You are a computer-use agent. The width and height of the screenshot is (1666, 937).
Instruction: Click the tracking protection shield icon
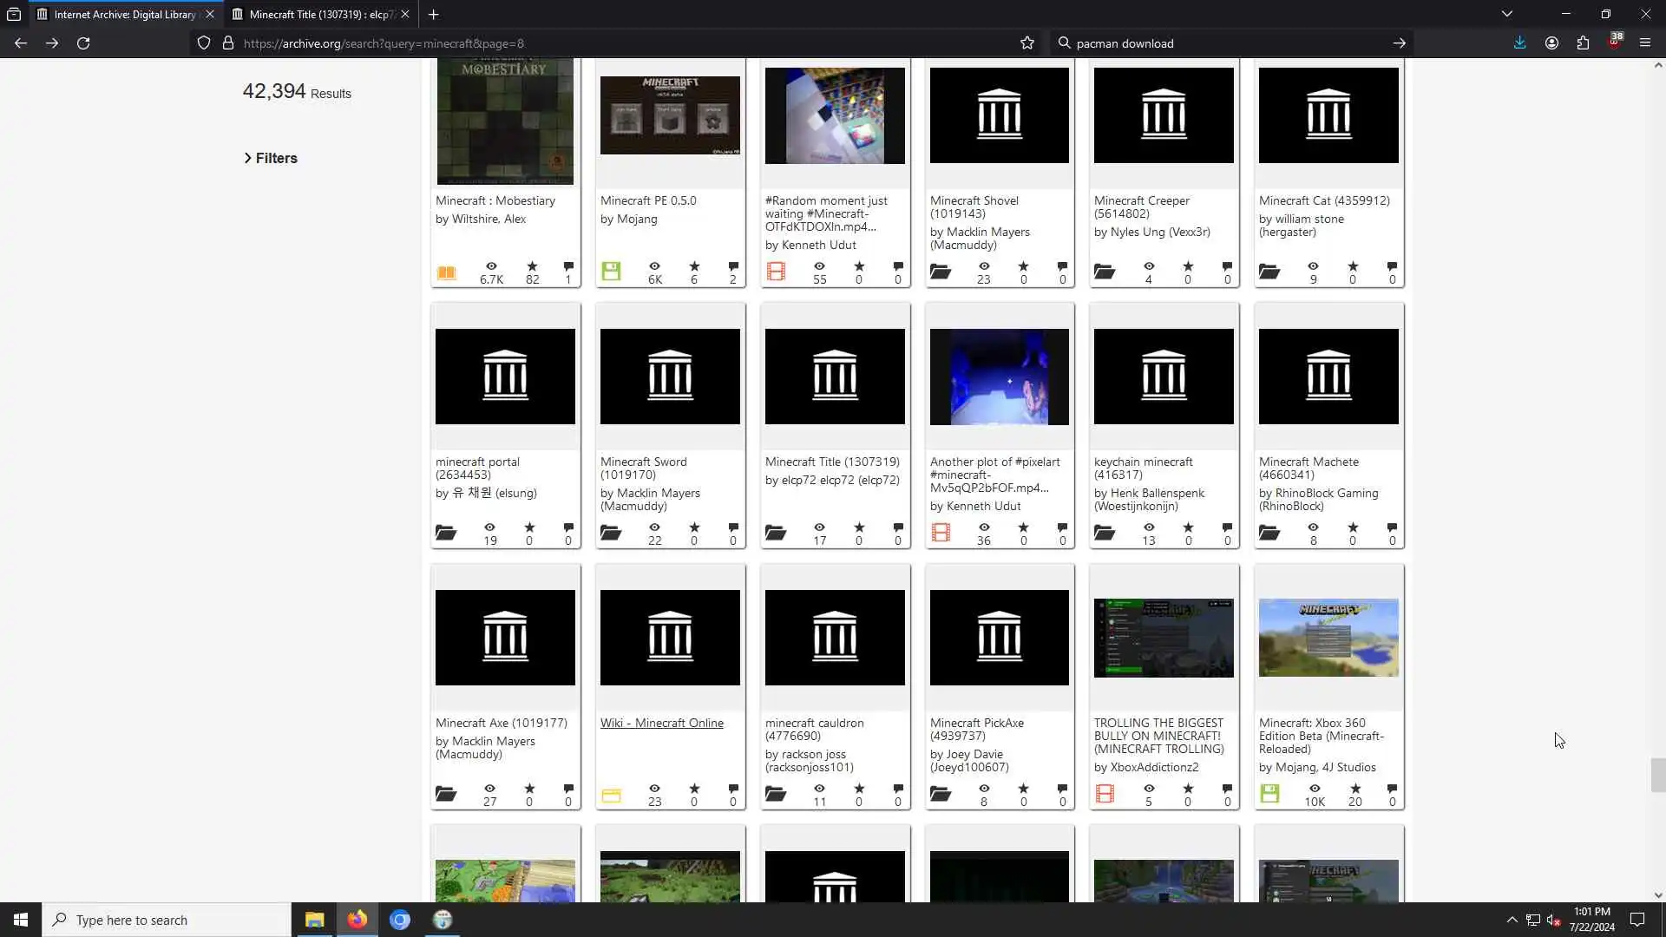pyautogui.click(x=204, y=43)
